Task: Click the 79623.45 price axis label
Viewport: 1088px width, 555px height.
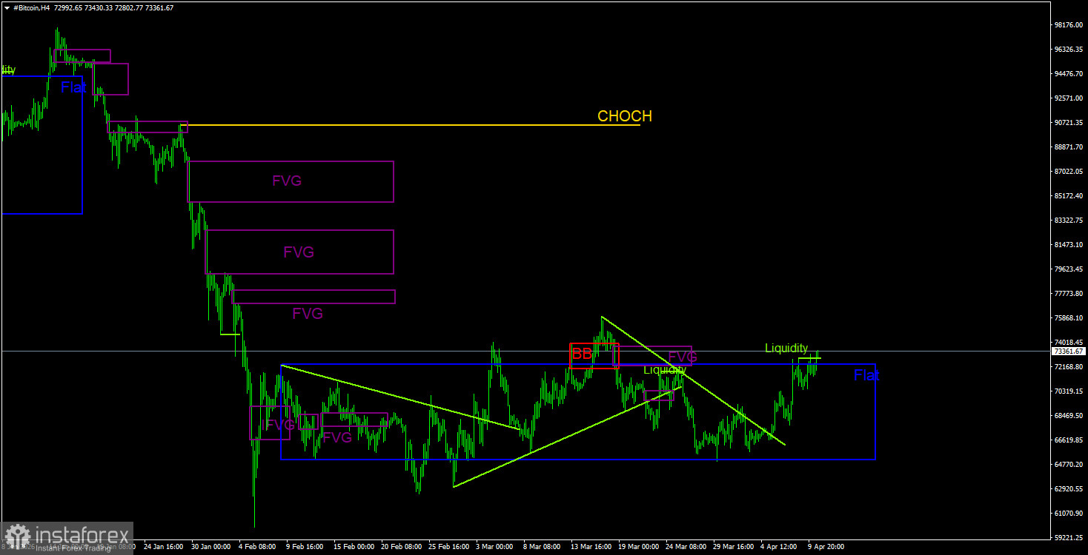Action: click(1069, 269)
